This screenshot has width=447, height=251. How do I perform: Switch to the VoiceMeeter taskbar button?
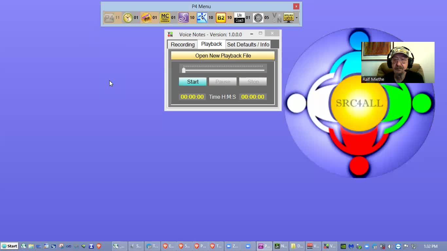[313, 246]
